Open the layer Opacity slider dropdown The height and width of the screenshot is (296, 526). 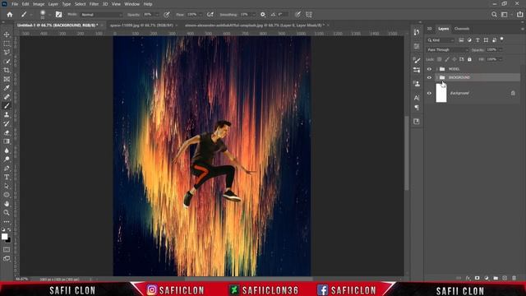coord(501,49)
